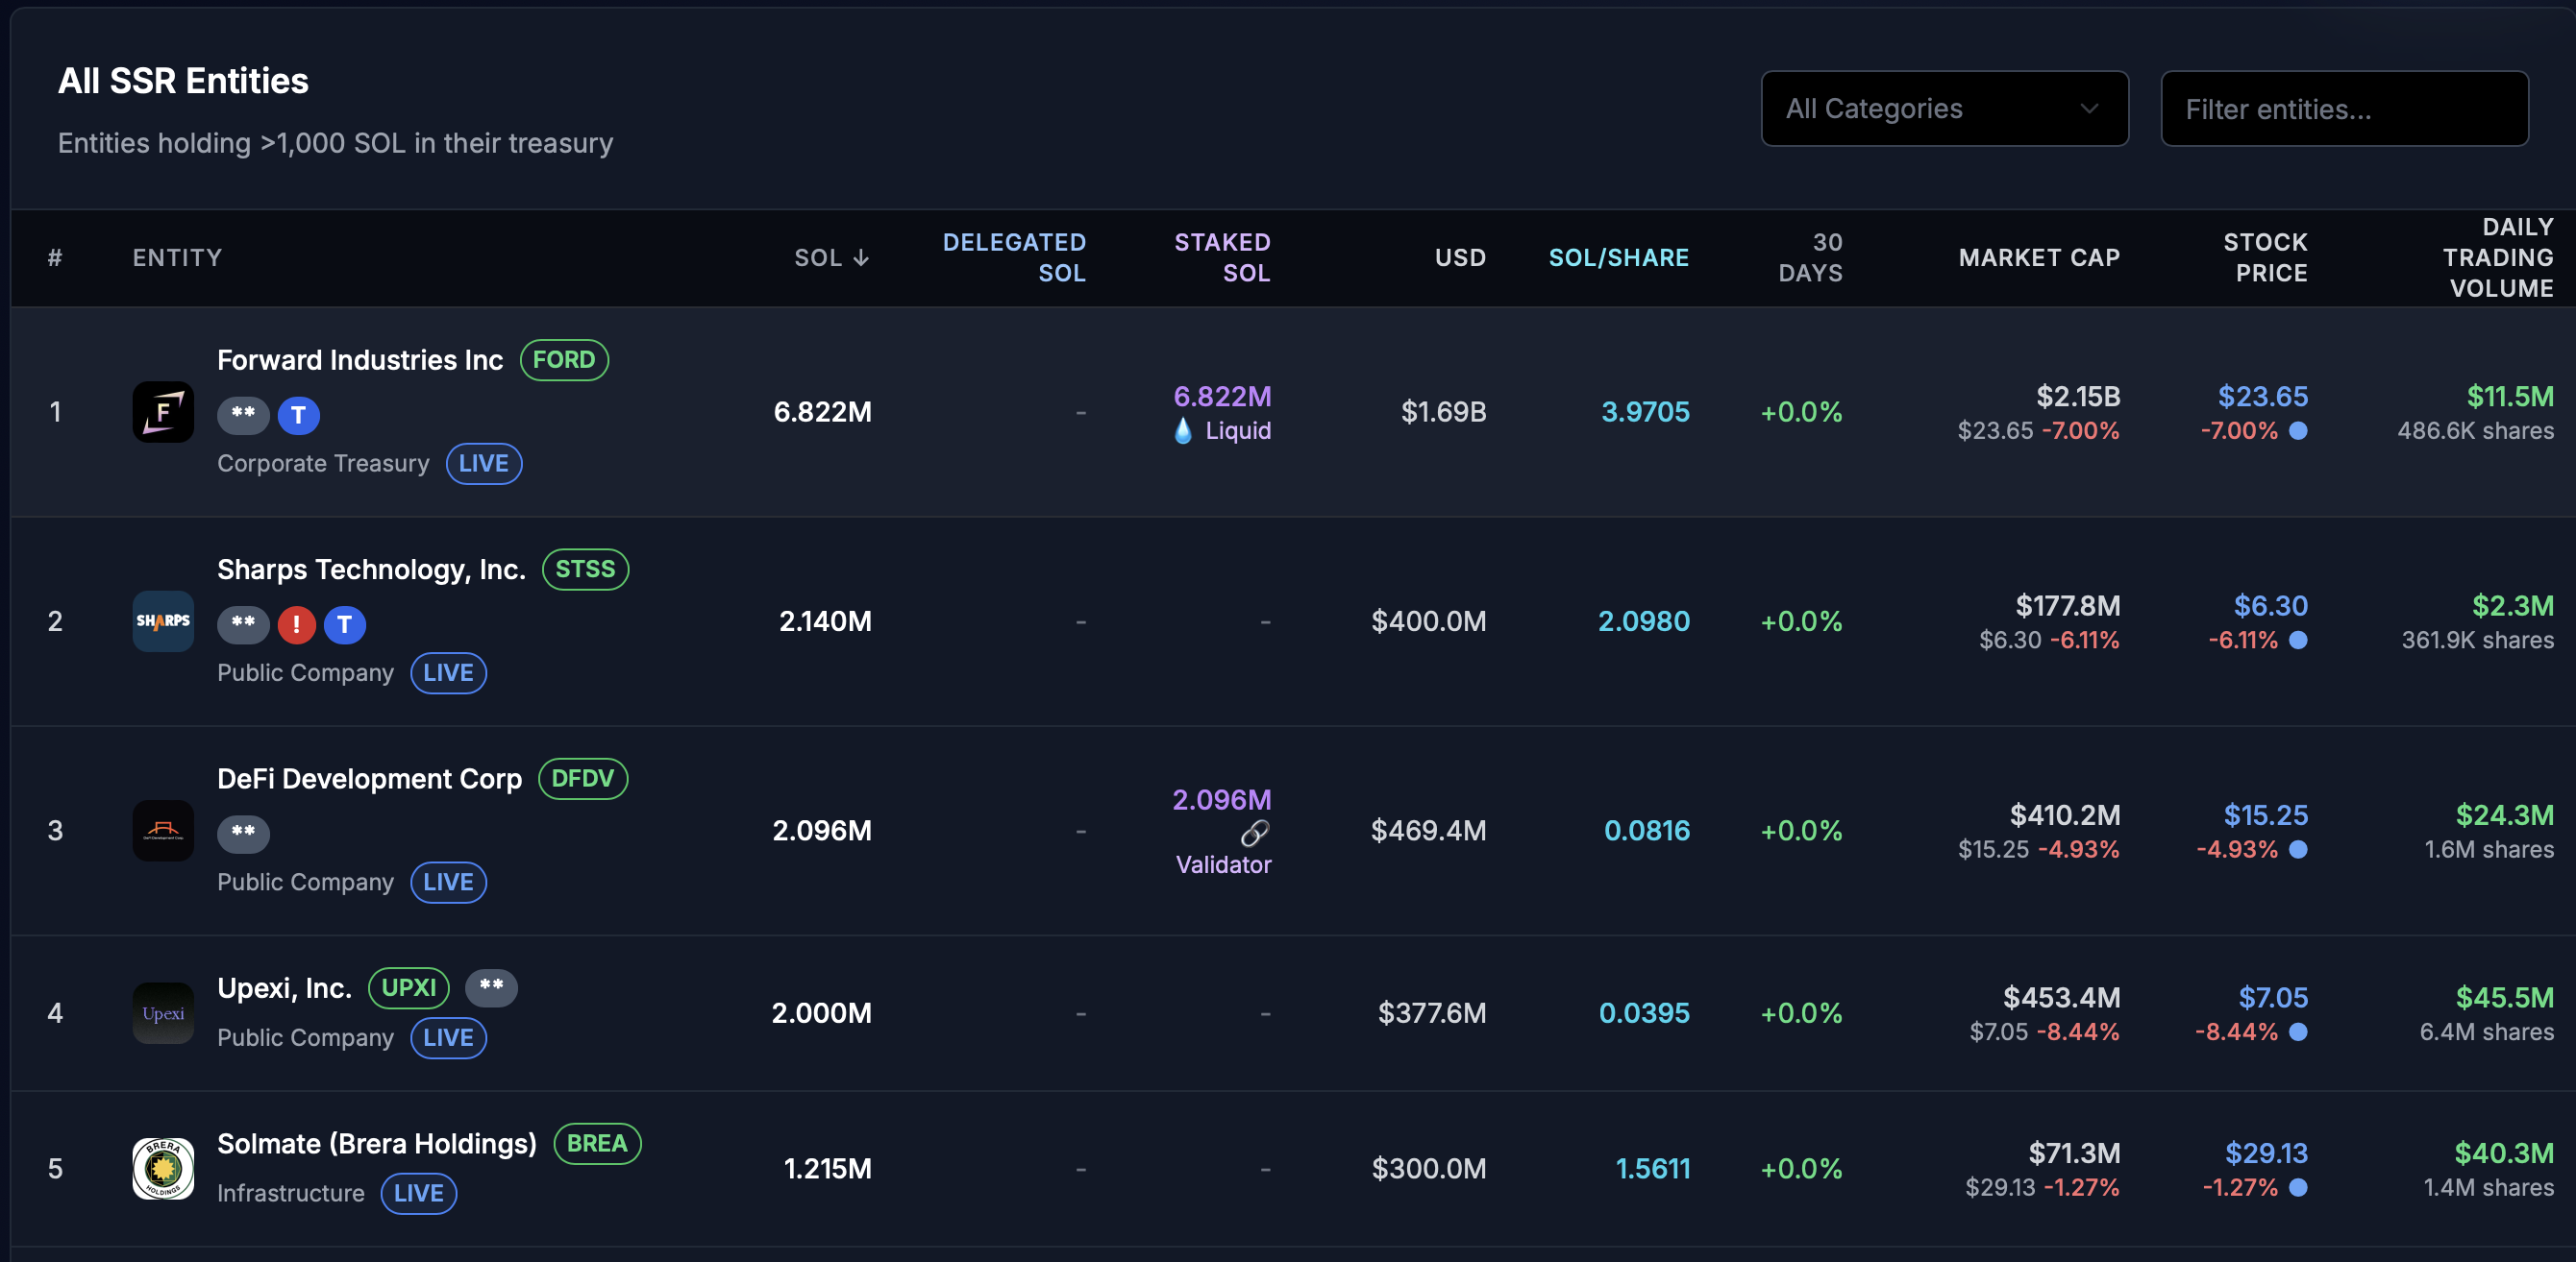2576x1262 pixels.
Task: Click the Sharps Technology logo icon
Action: tap(163, 620)
